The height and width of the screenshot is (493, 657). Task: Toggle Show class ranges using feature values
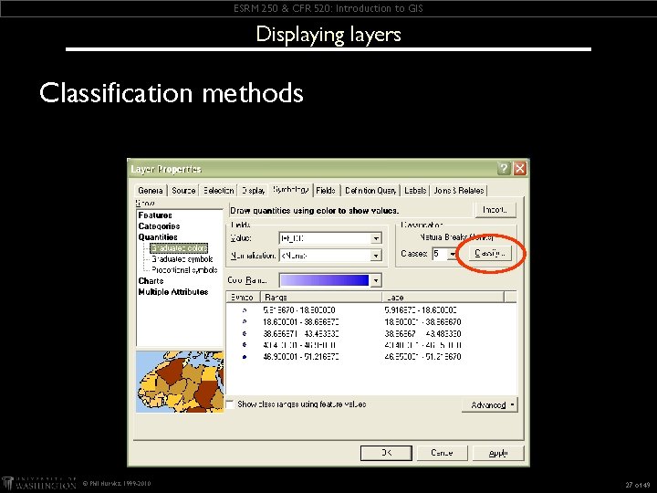230,404
